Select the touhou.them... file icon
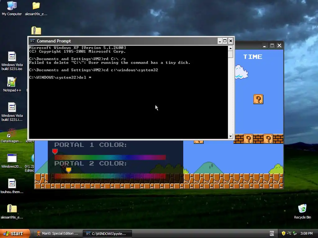The image size is (318, 238). (x=12, y=186)
